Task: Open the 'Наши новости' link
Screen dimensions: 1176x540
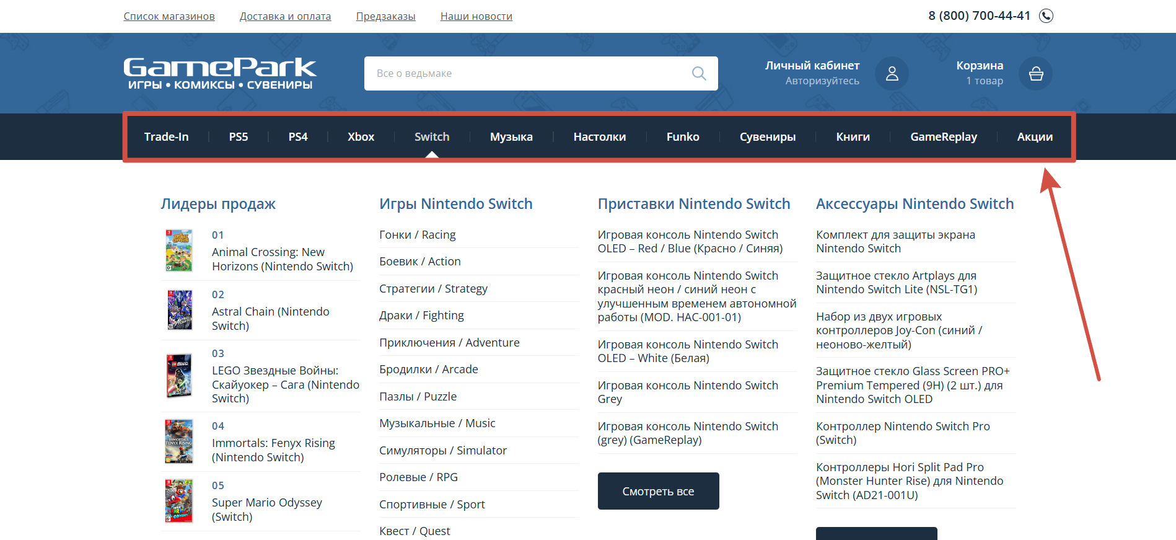Action: pyautogui.click(x=476, y=16)
